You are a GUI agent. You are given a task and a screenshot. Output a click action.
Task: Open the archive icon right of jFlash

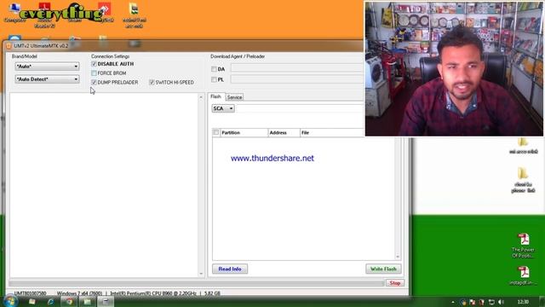pyautogui.click(x=135, y=14)
